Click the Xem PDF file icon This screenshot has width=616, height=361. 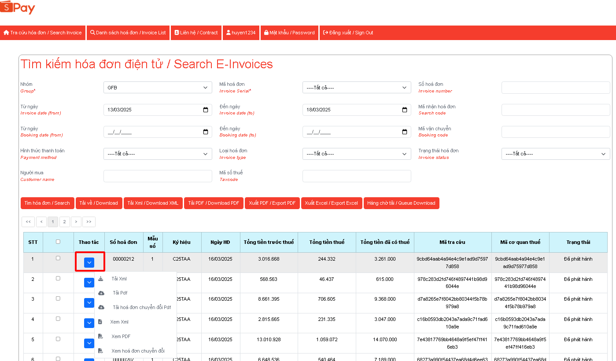100,336
